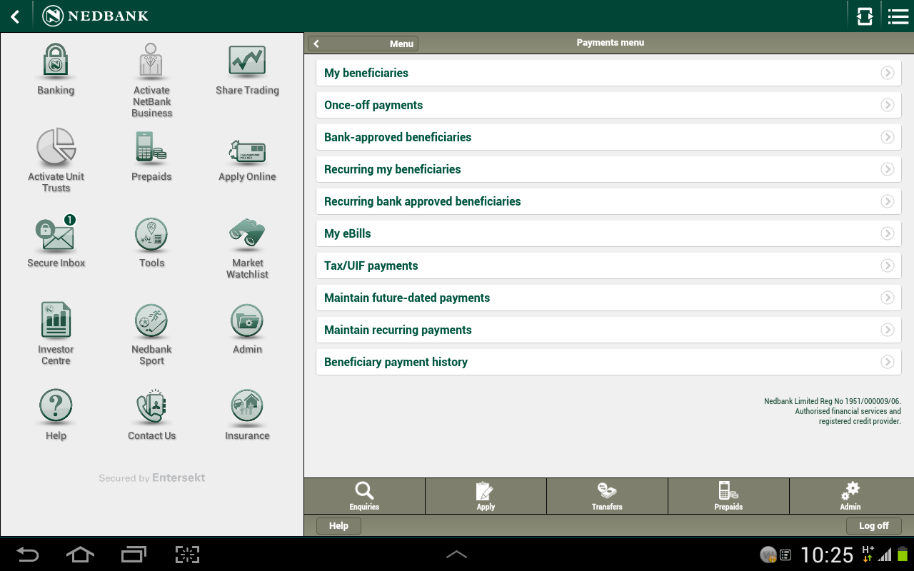Open Secure Inbox envelope icon
Image resolution: width=914 pixels, height=571 pixels.
[56, 234]
